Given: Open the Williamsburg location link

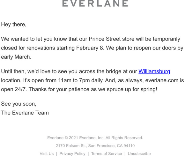Looking at the screenshot, I should tap(154, 71).
